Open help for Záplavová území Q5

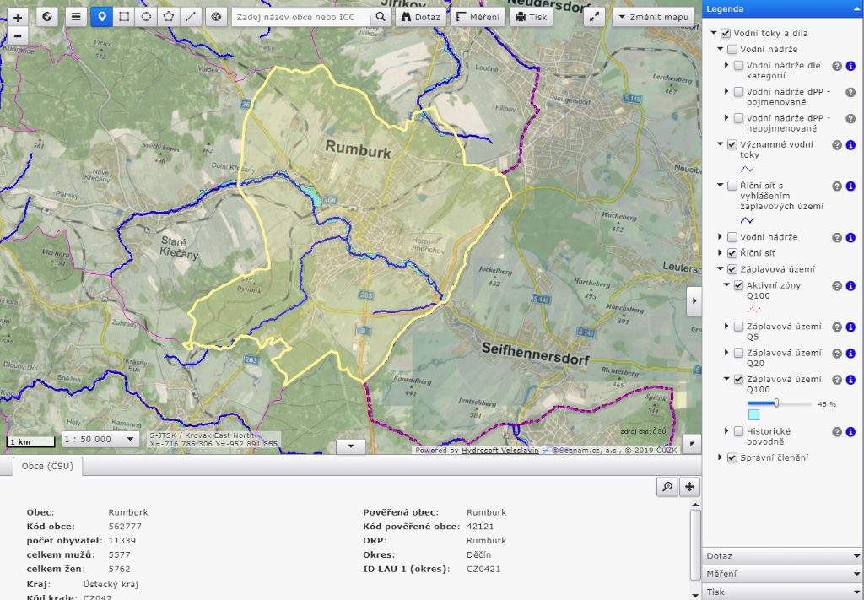(837, 327)
